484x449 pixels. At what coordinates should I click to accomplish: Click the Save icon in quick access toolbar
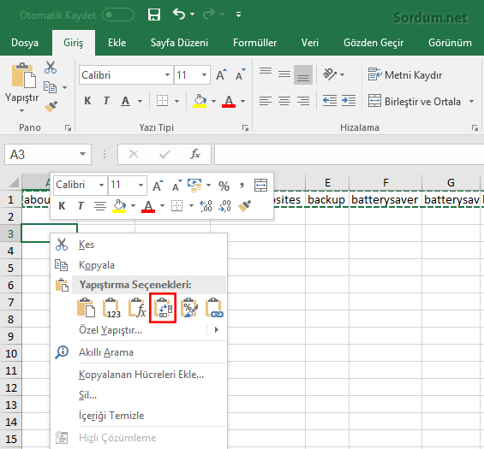point(154,15)
